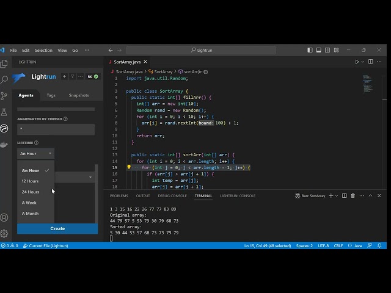
Task: Click the Create button
Action: [57, 228]
